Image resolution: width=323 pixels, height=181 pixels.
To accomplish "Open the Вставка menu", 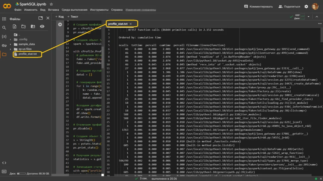I will 53,10.
